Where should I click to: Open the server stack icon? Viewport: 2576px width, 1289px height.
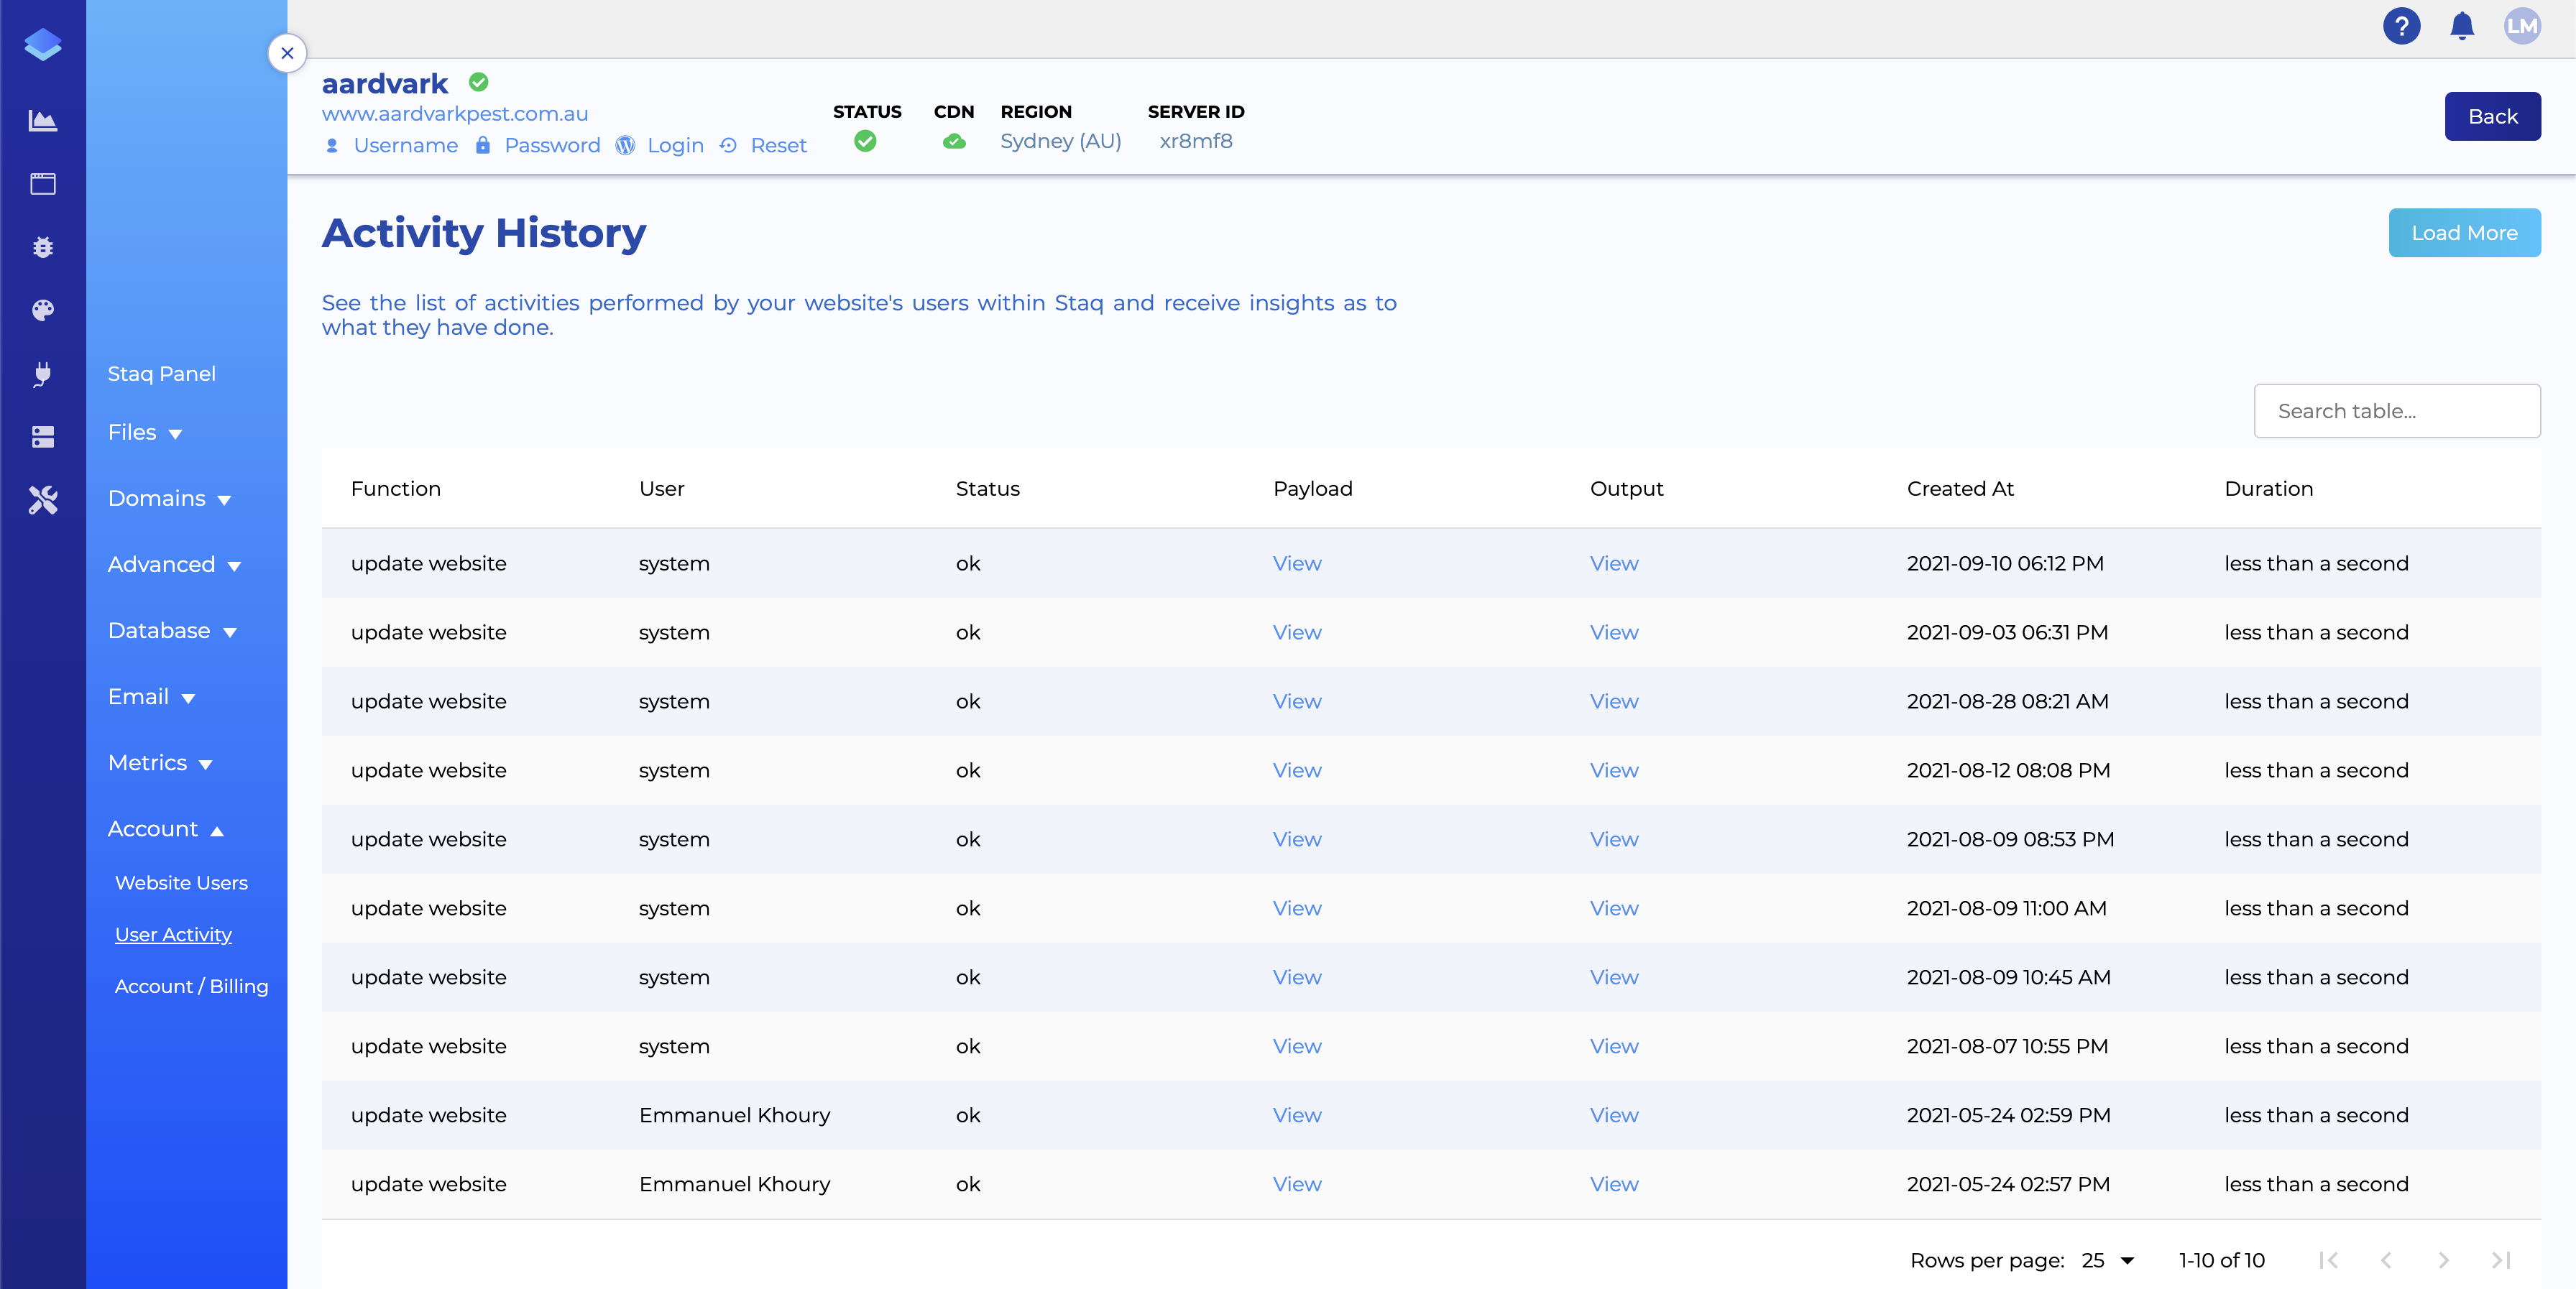tap(42, 437)
